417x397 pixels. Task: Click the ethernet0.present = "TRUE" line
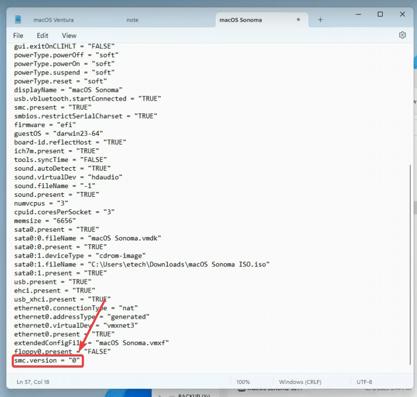64,334
